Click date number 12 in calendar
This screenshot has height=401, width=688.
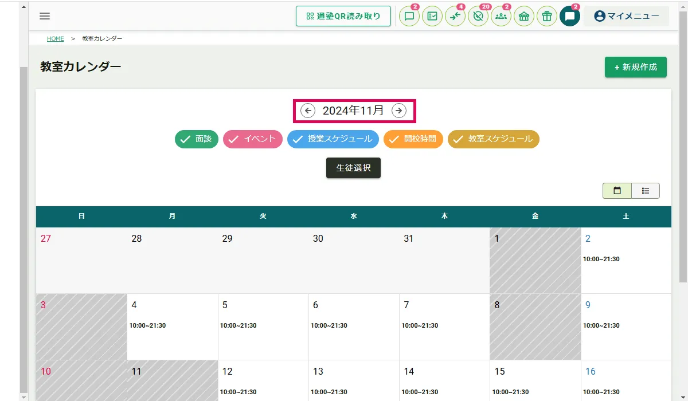click(x=228, y=371)
